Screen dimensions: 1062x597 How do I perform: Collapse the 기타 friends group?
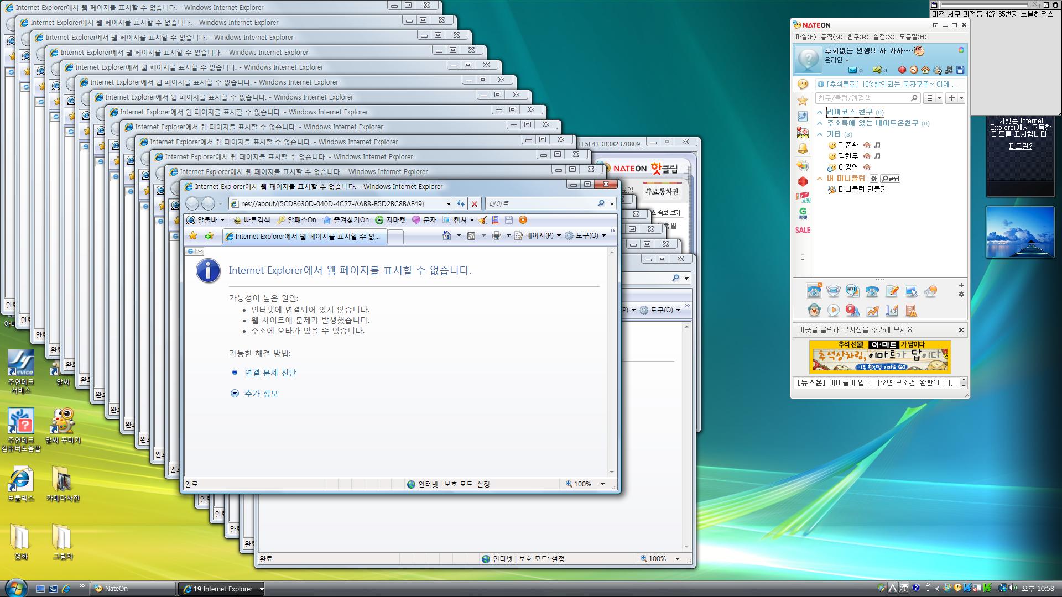pos(820,134)
